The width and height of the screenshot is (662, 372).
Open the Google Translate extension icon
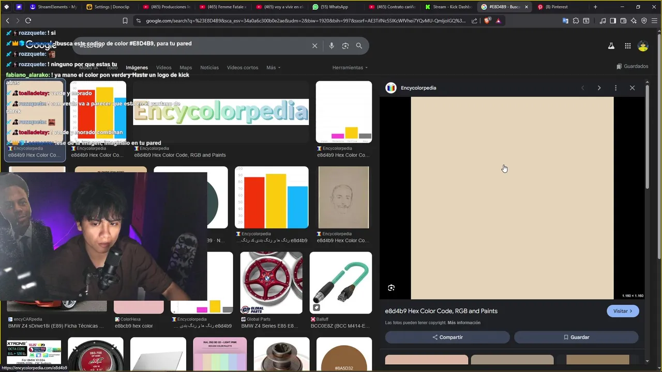tap(565, 21)
